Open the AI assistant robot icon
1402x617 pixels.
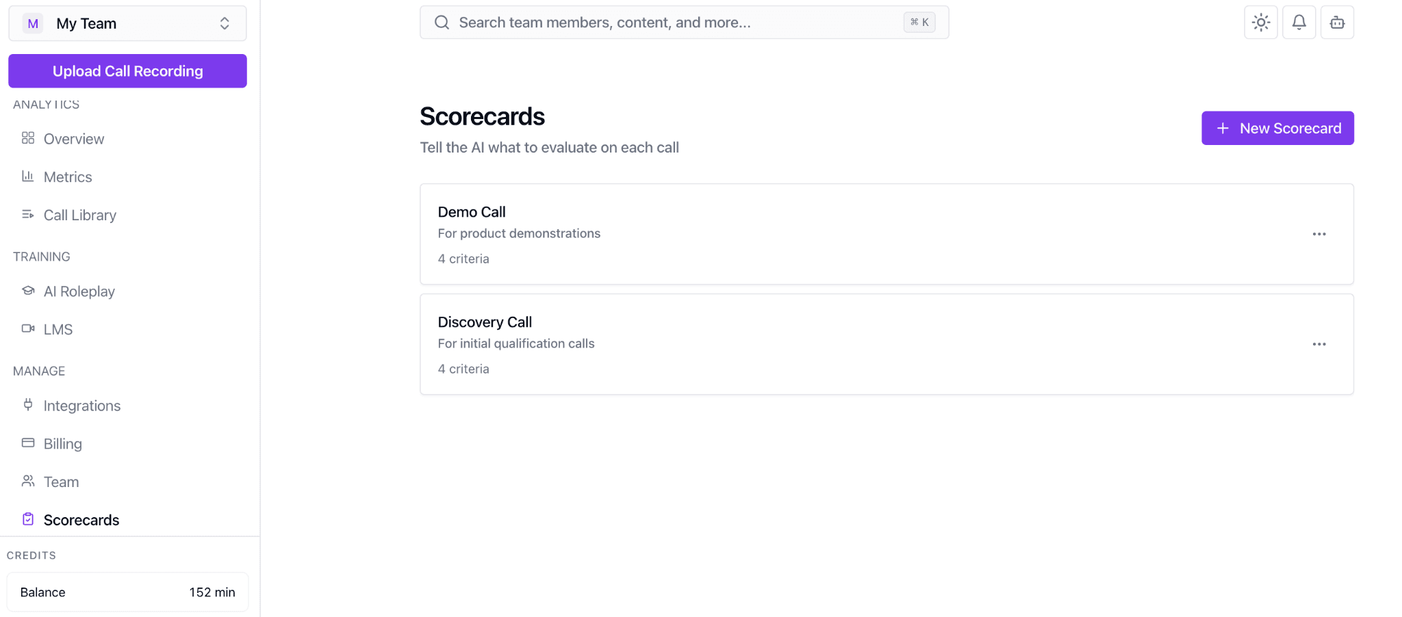click(1337, 22)
